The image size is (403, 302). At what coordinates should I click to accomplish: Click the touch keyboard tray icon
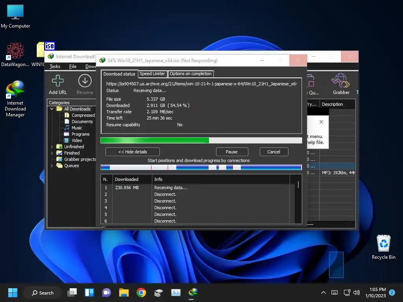click(x=335, y=293)
